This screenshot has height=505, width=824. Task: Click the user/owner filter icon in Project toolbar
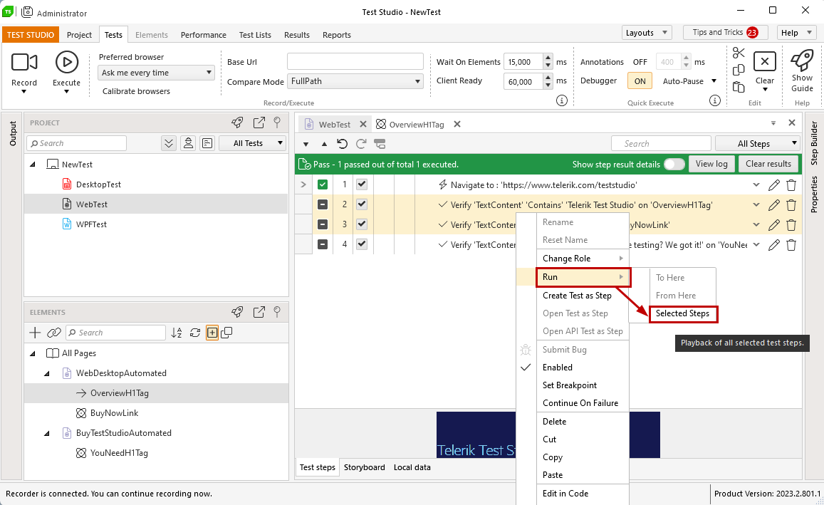(188, 143)
